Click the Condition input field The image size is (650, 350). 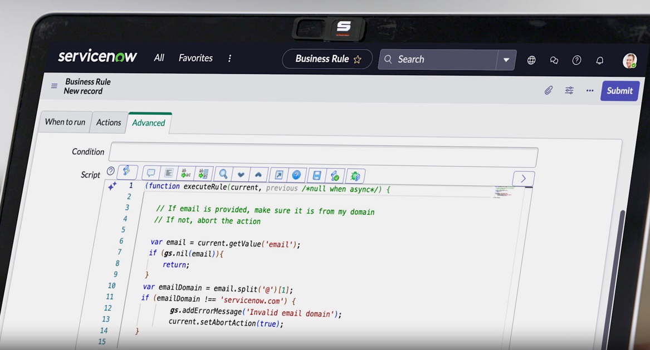click(324, 155)
